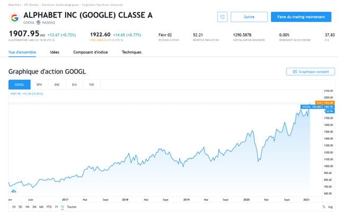
Task: Open the Techniques tab
Action: (x=131, y=52)
